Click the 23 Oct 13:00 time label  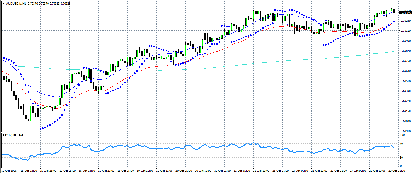click(x=377, y=171)
